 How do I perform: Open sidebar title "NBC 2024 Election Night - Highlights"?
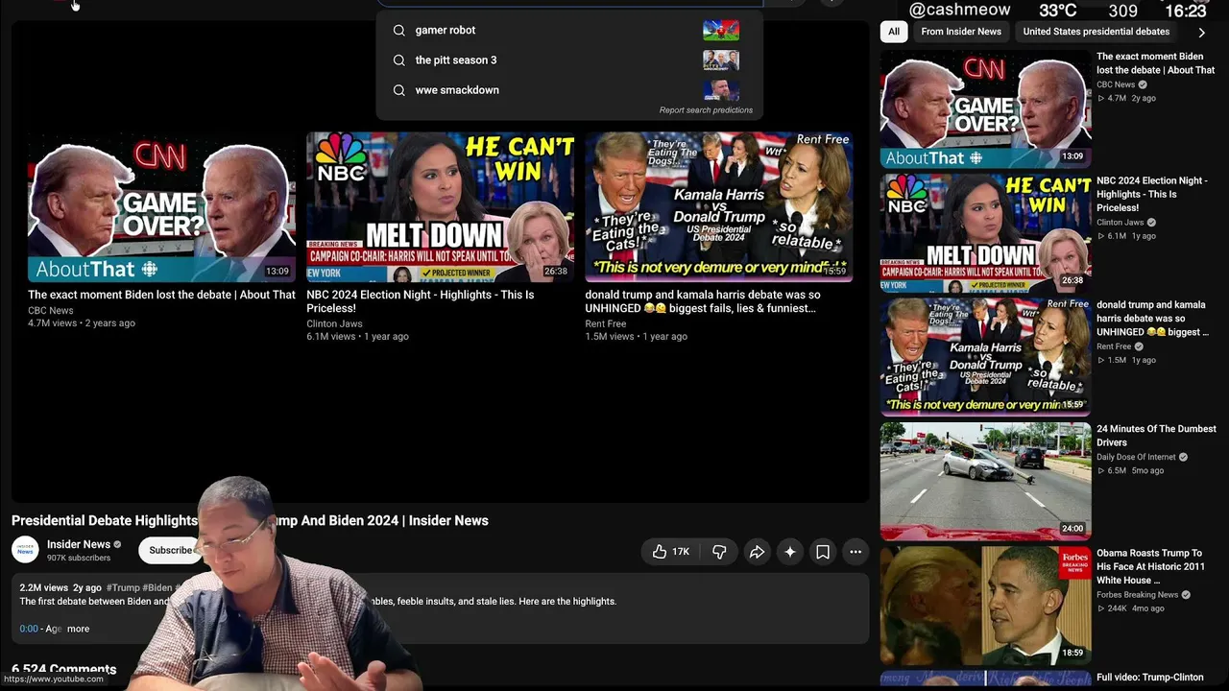coord(1152,194)
